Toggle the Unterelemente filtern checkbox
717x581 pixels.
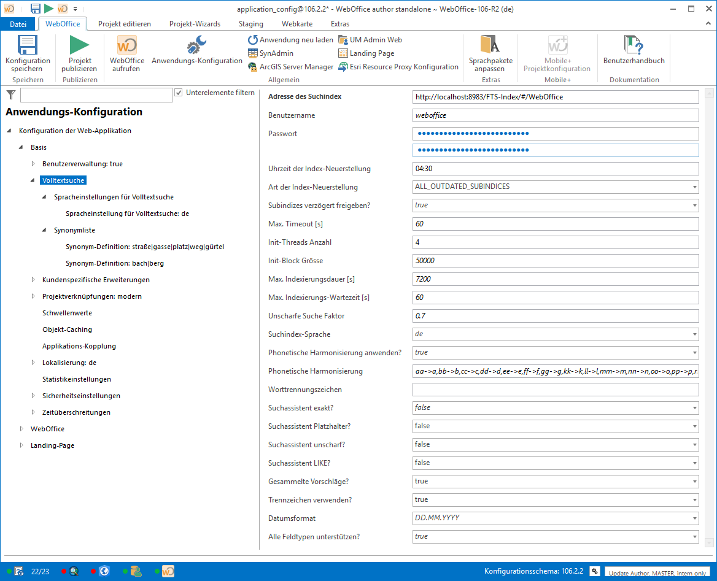pyautogui.click(x=179, y=93)
